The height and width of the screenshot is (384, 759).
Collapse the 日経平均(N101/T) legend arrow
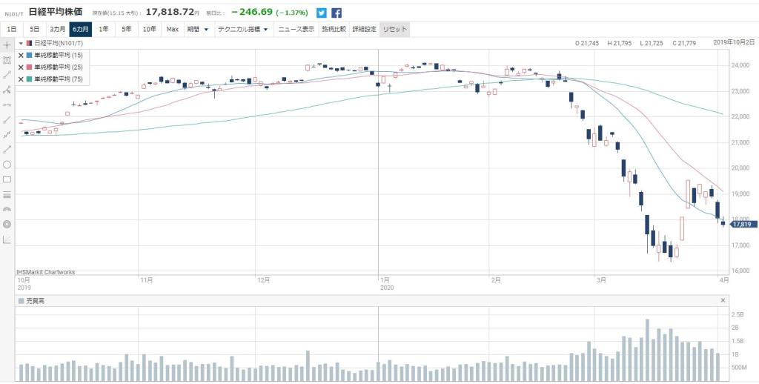[21, 44]
